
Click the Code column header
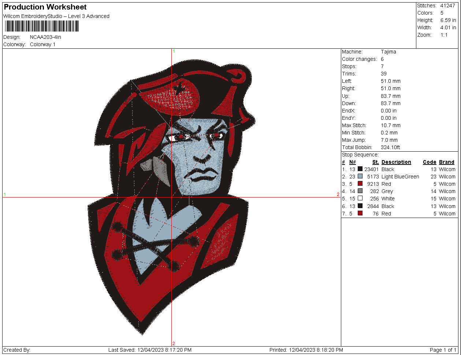pyautogui.click(x=430, y=162)
